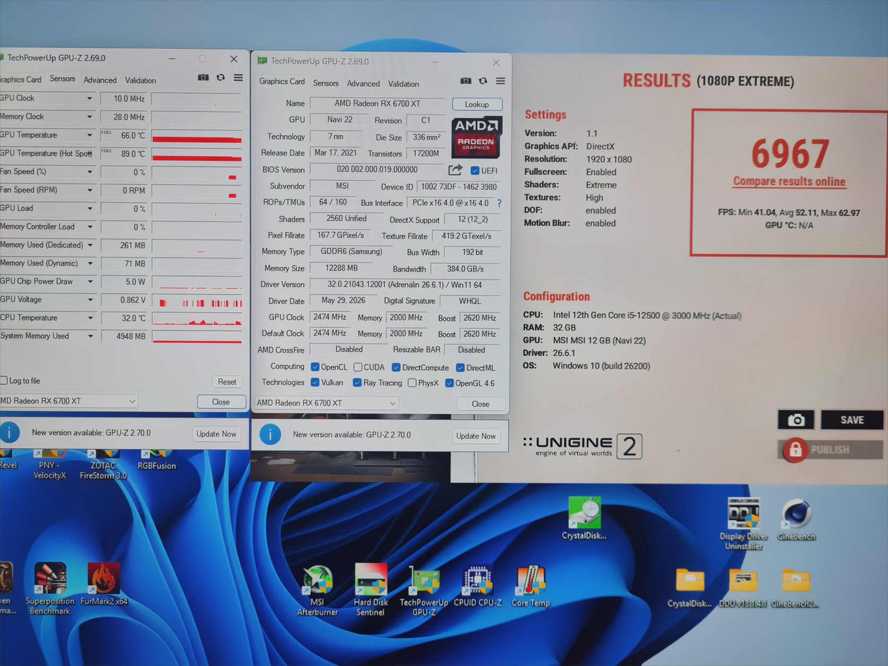Open Cinebench2 folder on desktop
The width and height of the screenshot is (888, 666).
(x=795, y=588)
